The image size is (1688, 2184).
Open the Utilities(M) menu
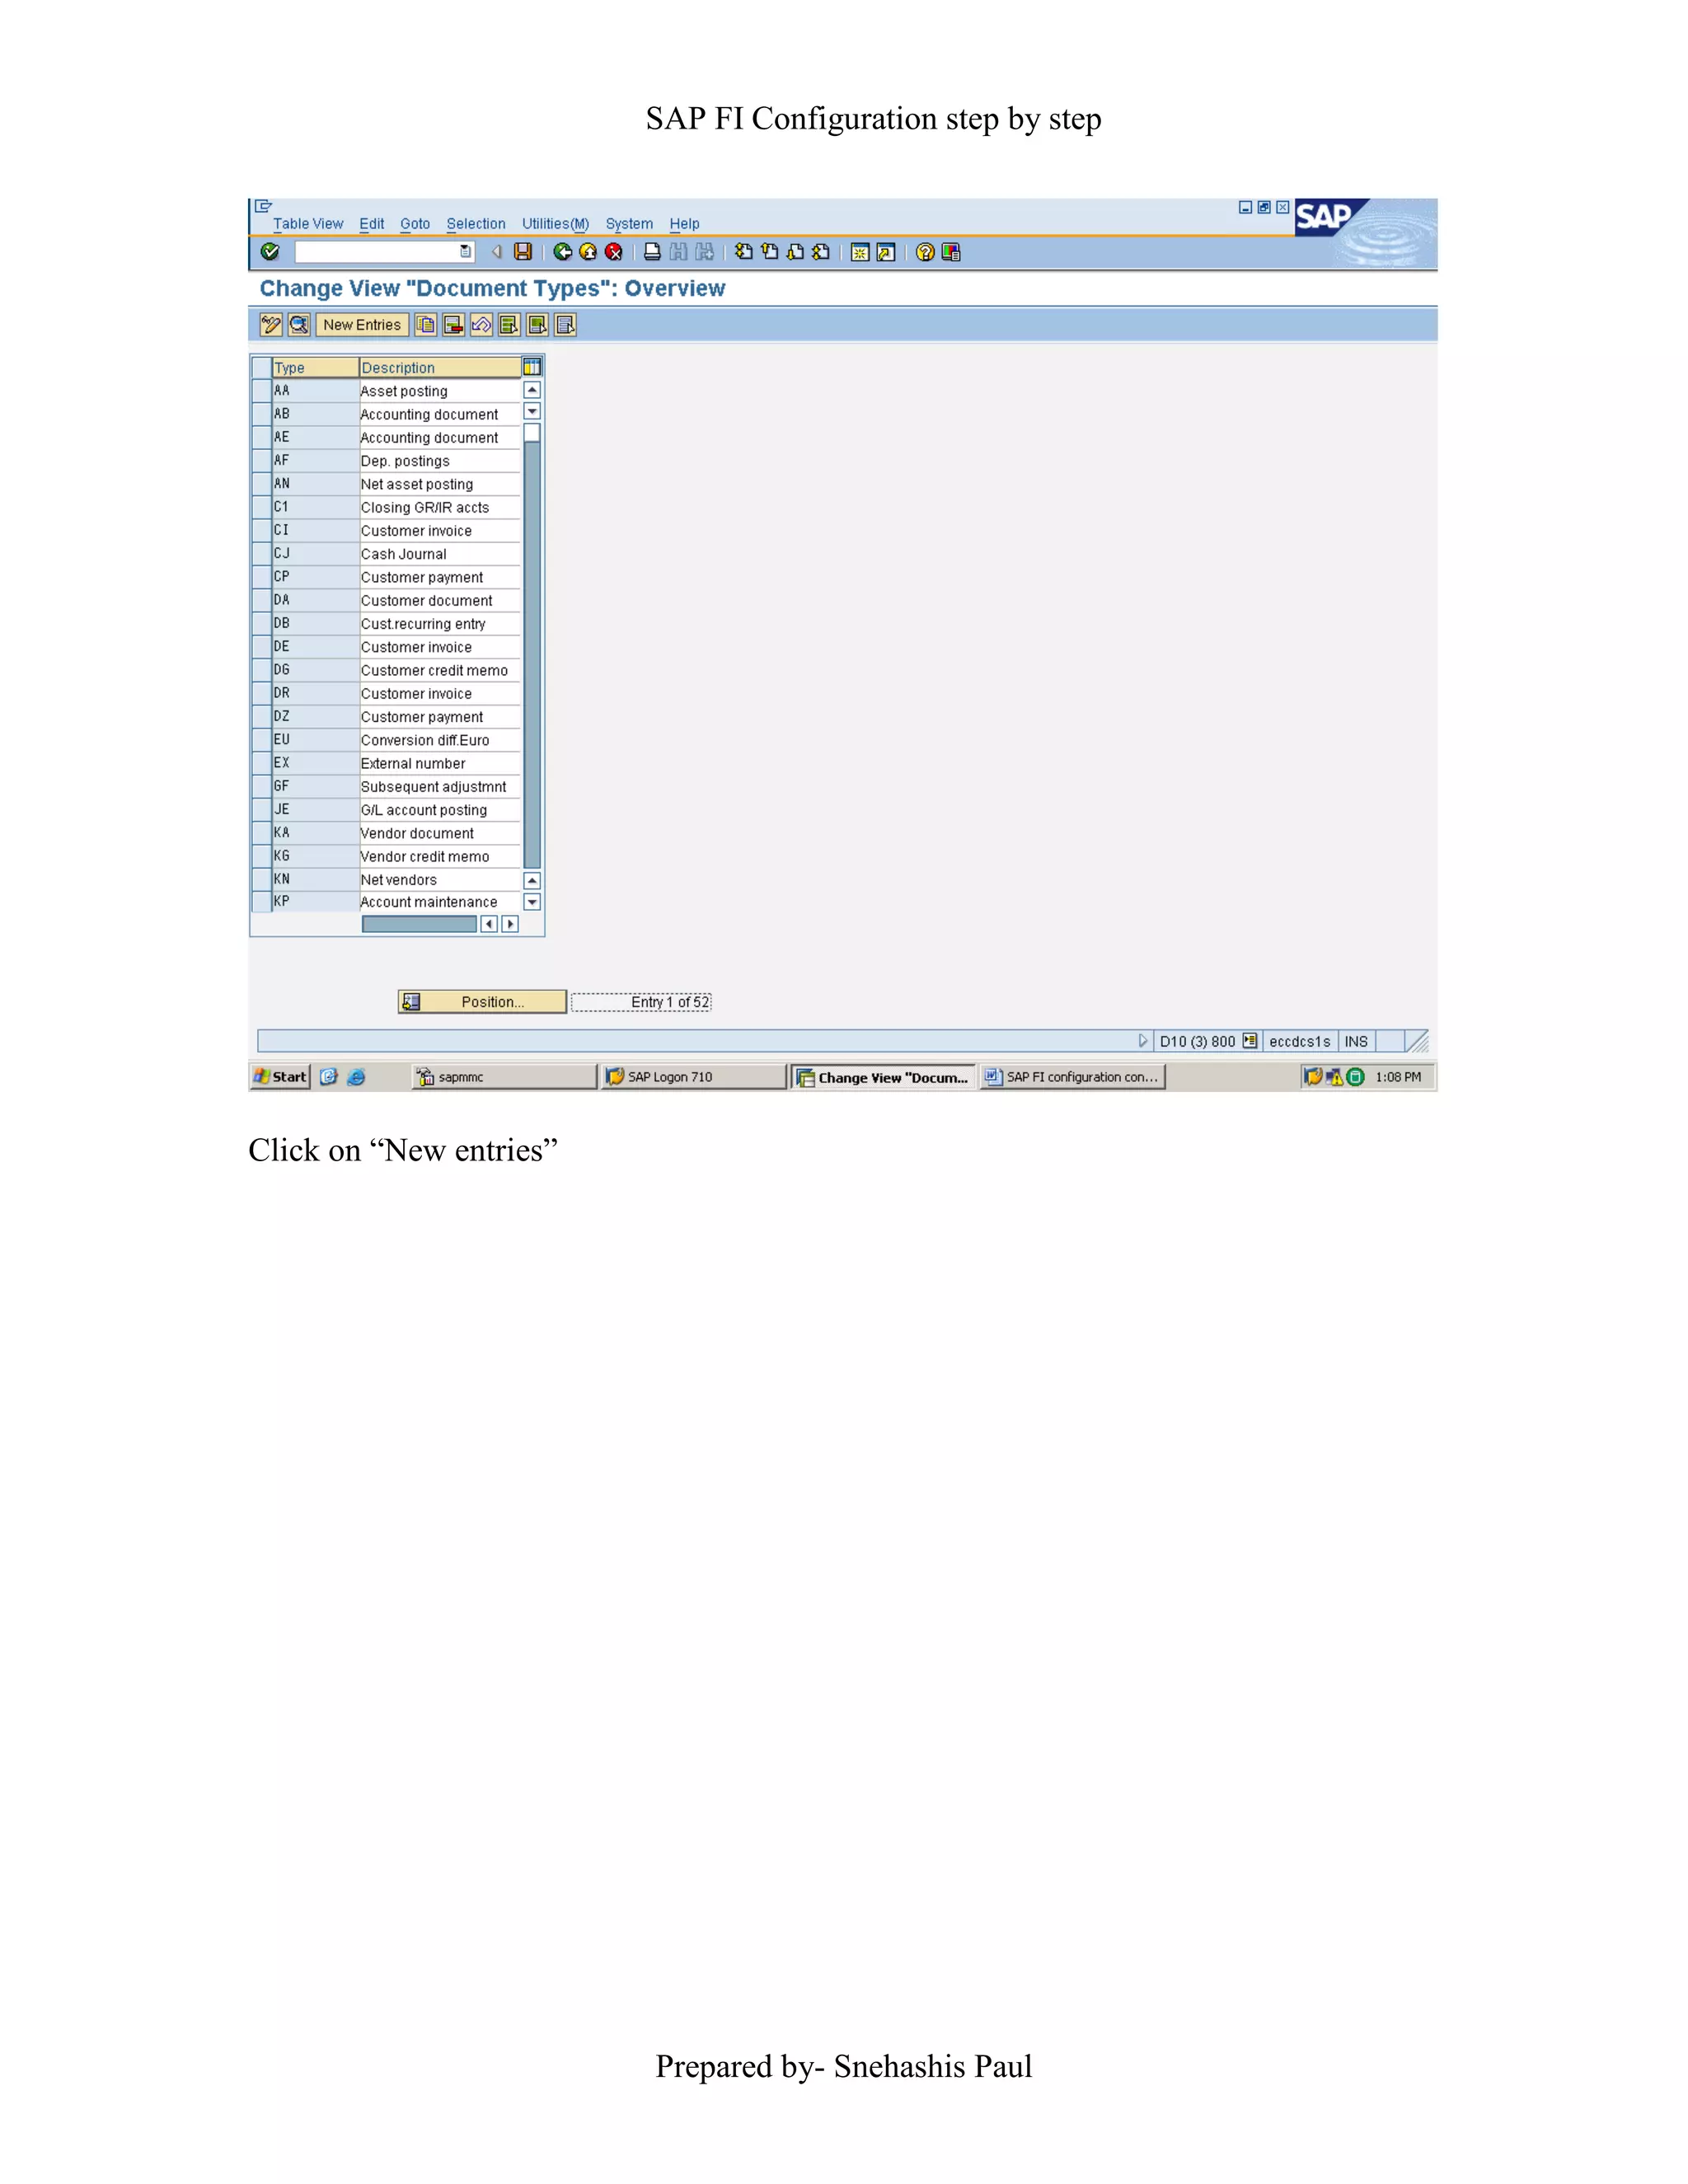point(556,224)
